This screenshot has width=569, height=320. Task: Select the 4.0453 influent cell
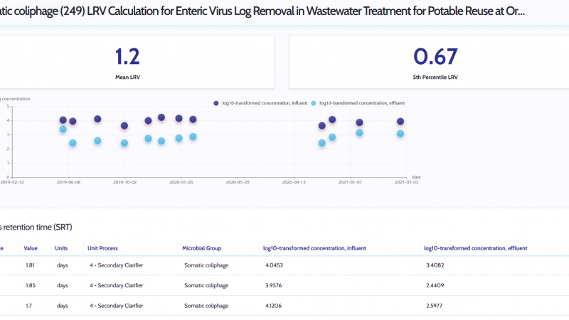(x=274, y=265)
